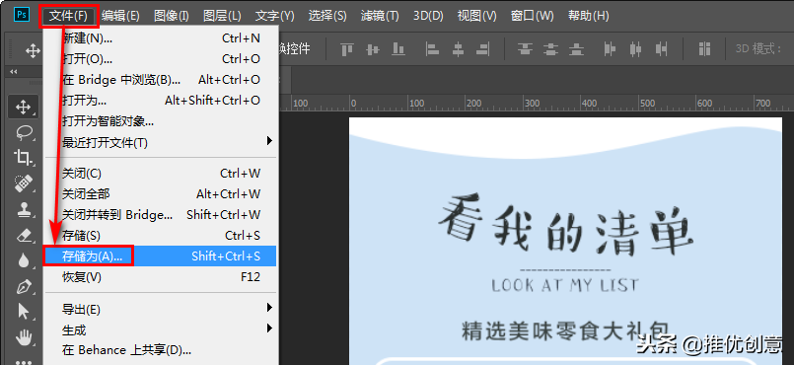
Task: Choose 恢复(V) from the File menu
Action: click(160, 277)
